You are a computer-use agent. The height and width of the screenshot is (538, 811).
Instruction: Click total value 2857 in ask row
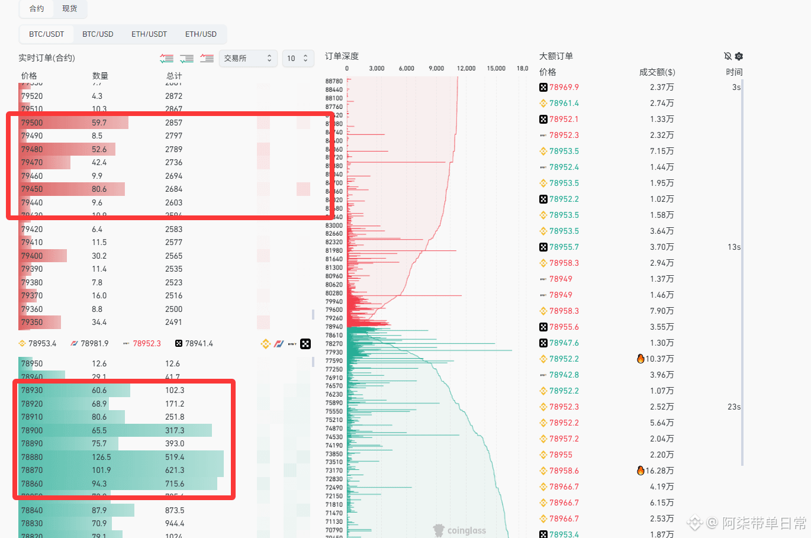pyautogui.click(x=174, y=123)
